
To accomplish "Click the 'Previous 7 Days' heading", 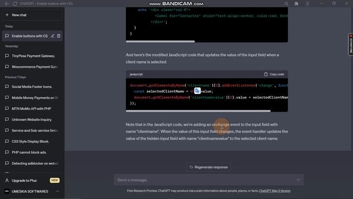I will [15, 77].
